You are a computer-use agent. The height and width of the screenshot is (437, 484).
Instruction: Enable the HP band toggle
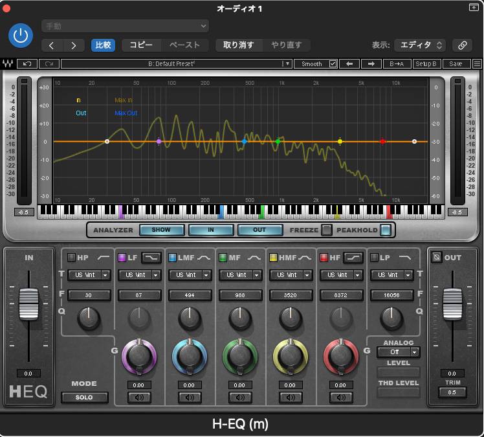click(71, 257)
